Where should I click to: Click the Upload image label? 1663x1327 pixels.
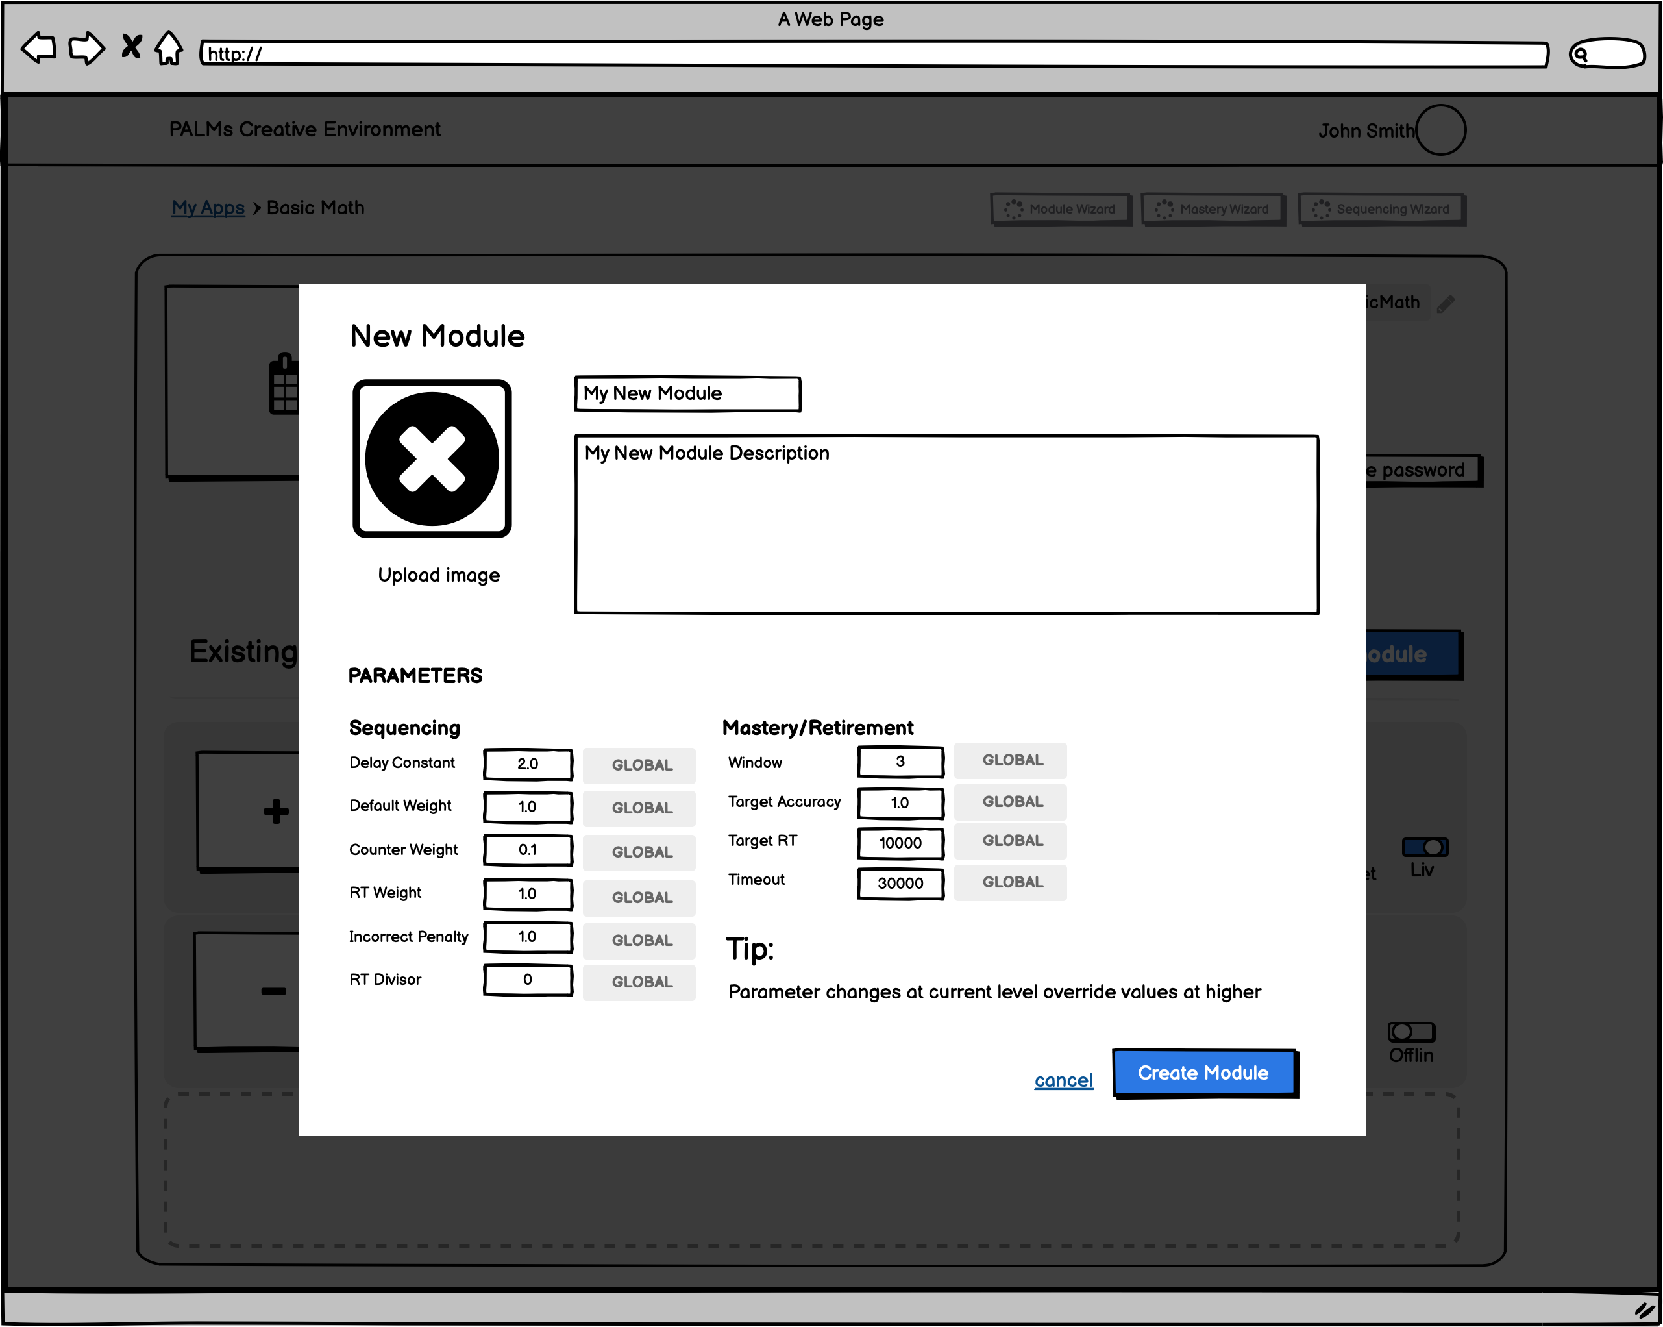[x=438, y=575]
